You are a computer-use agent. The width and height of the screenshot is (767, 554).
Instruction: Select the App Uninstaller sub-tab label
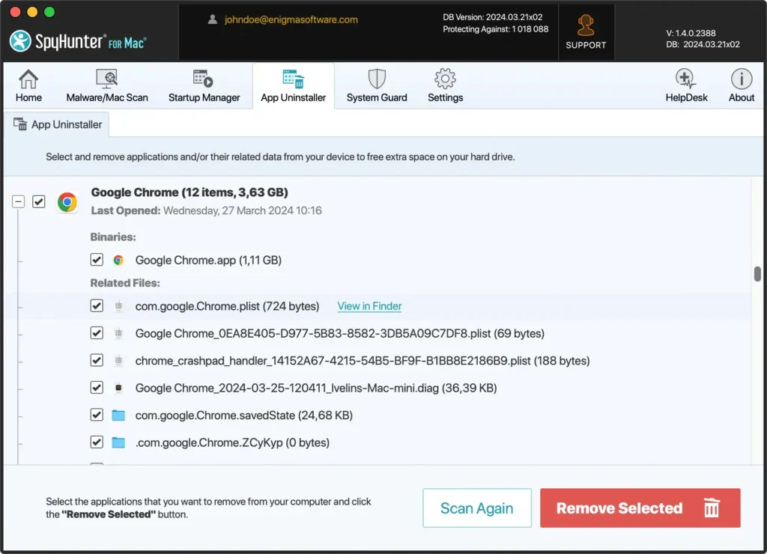(67, 125)
